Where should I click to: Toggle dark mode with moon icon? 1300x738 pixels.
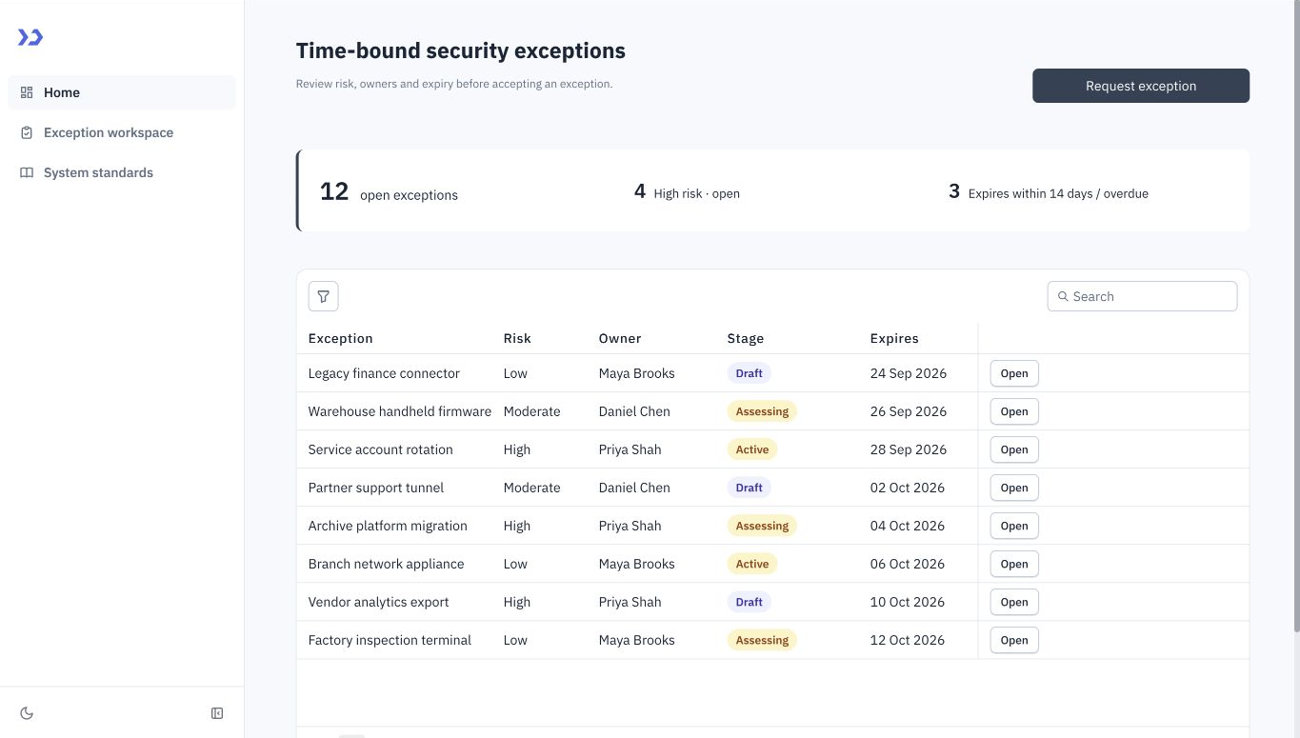(27, 713)
